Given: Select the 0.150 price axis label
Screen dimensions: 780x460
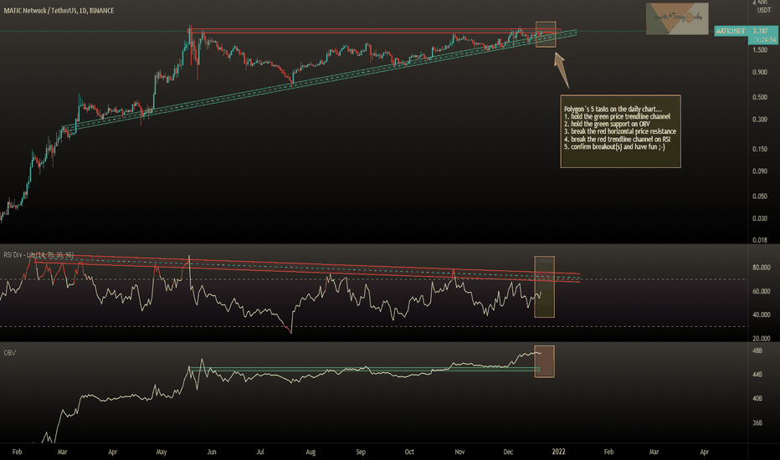Looking at the screenshot, I should tap(760, 149).
